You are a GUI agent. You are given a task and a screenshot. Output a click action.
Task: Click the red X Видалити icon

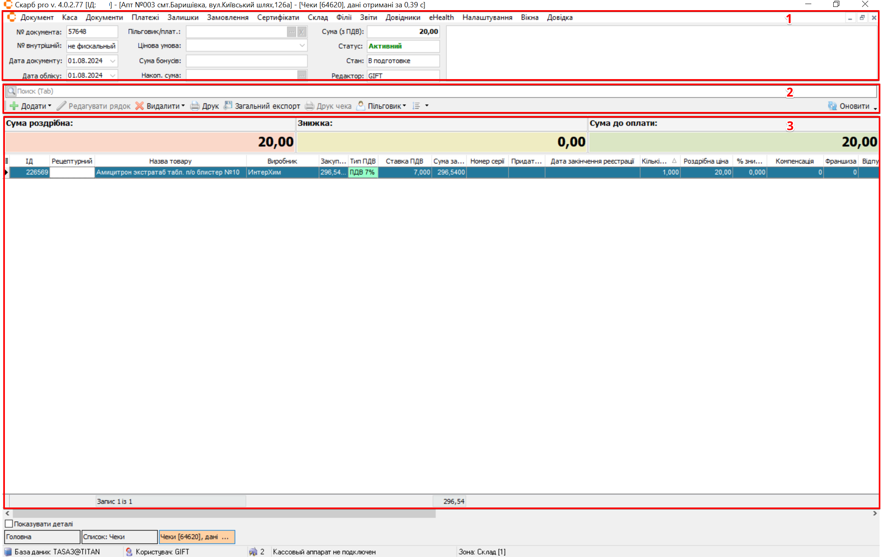pyautogui.click(x=139, y=106)
